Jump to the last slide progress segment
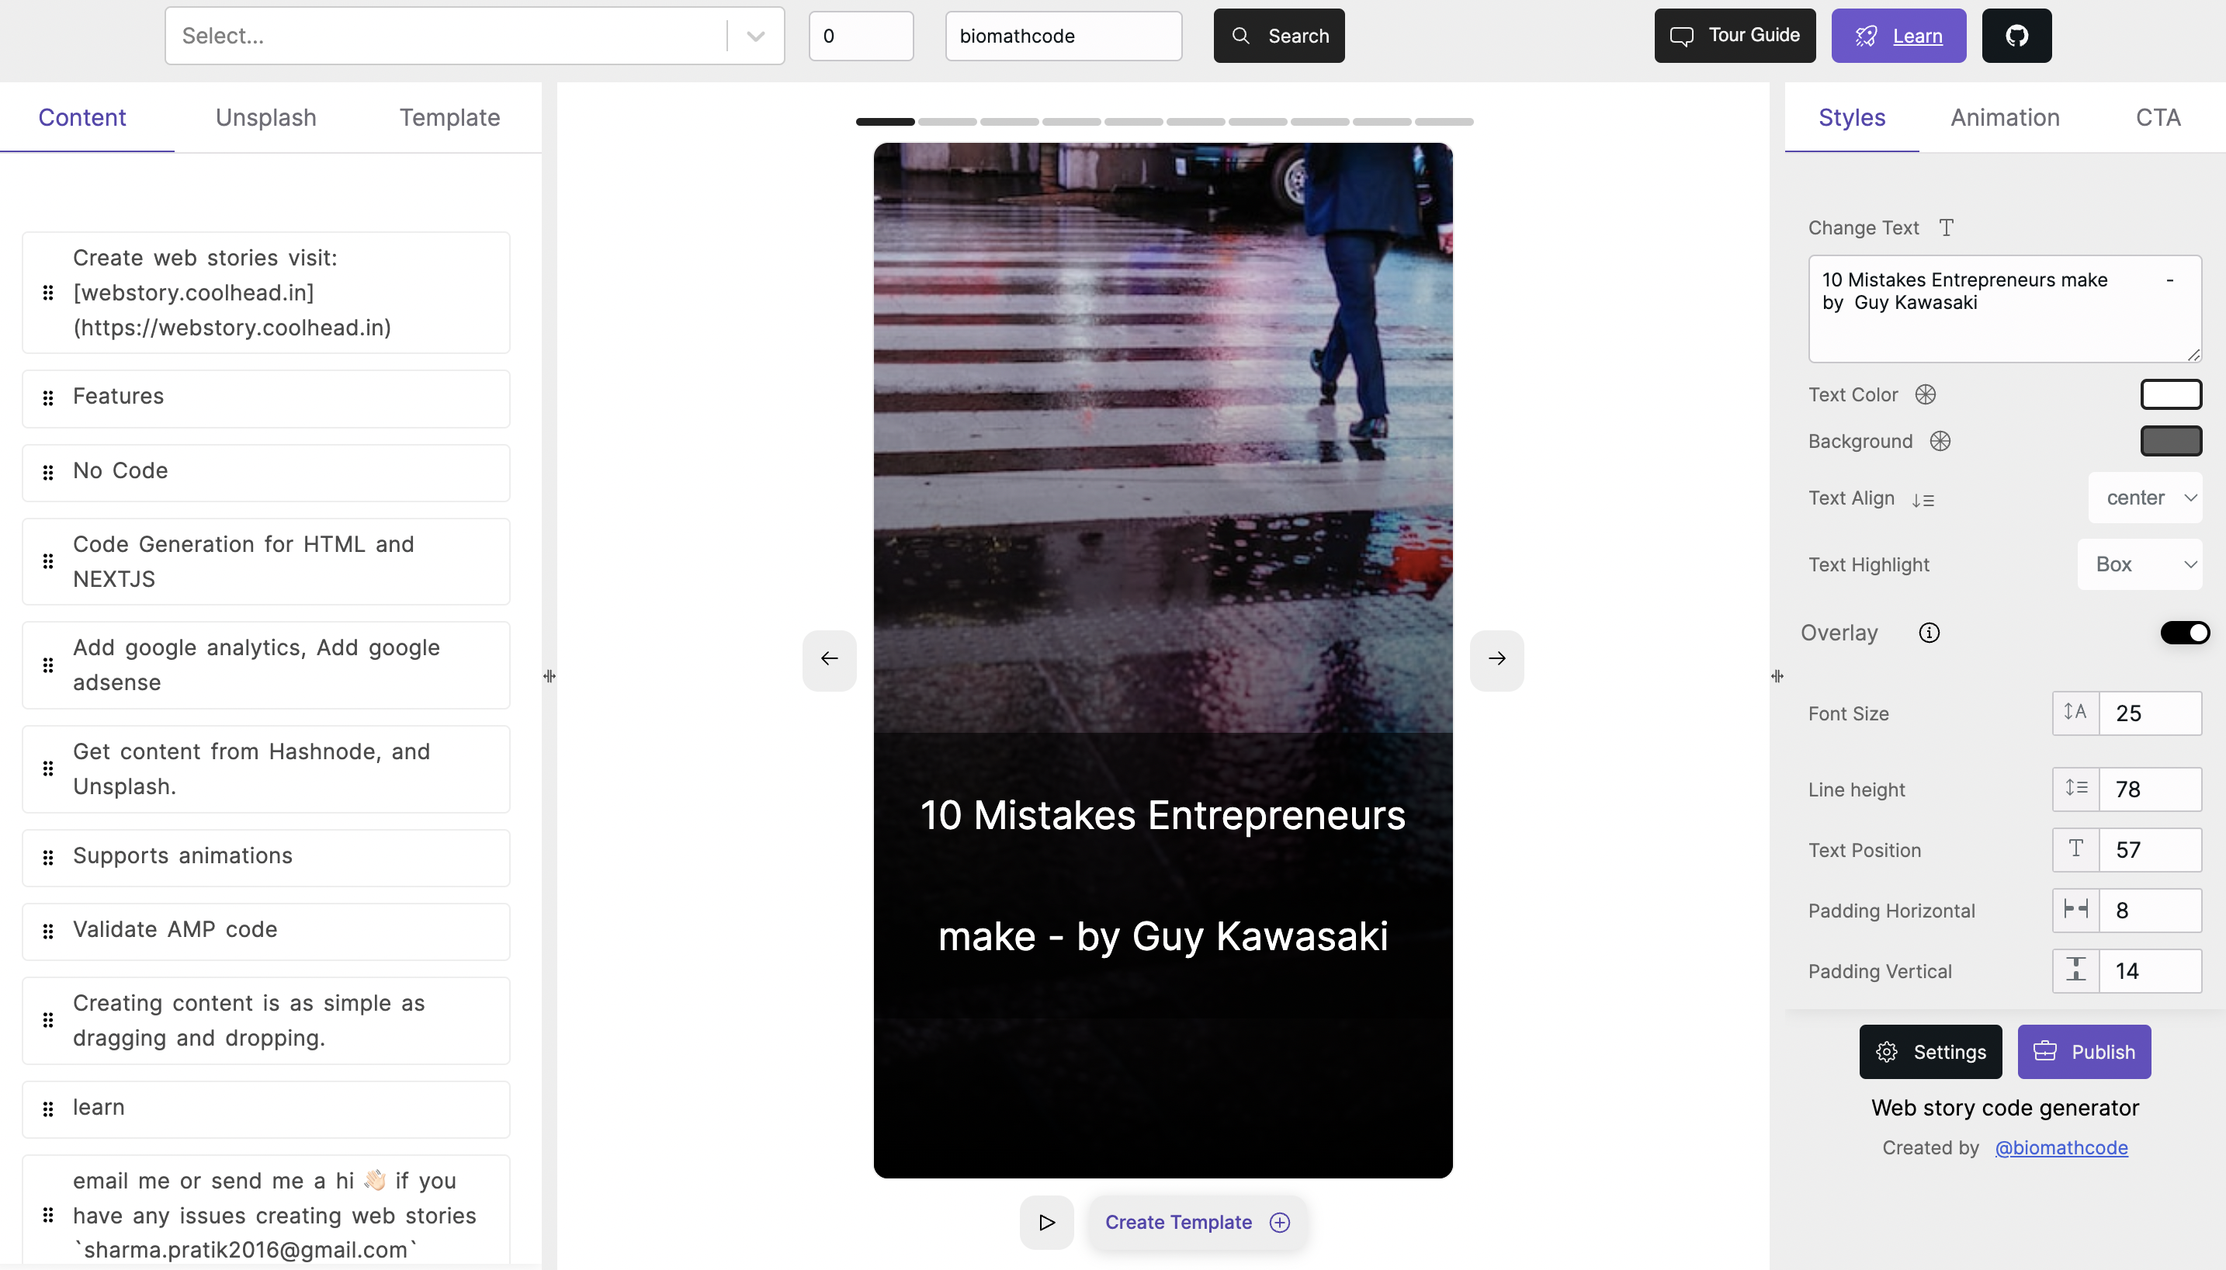This screenshot has height=1270, width=2226. [1444, 122]
